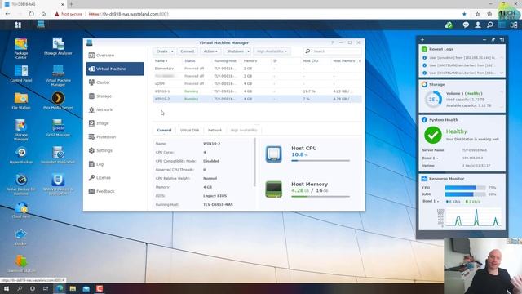This screenshot has width=522, height=294.
Task: Open Virtual Machine Manager desktop shortcut
Action: pyautogui.click(x=58, y=75)
